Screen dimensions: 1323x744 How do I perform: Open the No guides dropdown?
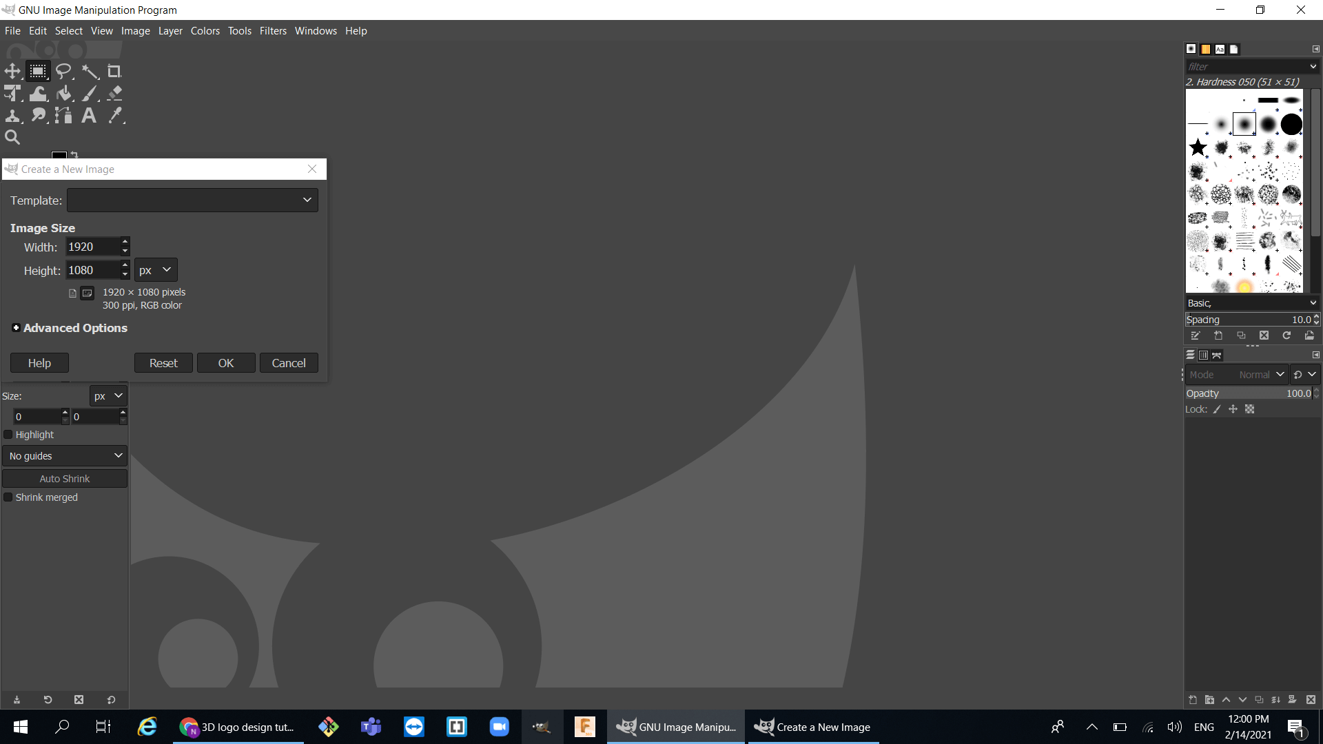[65, 456]
